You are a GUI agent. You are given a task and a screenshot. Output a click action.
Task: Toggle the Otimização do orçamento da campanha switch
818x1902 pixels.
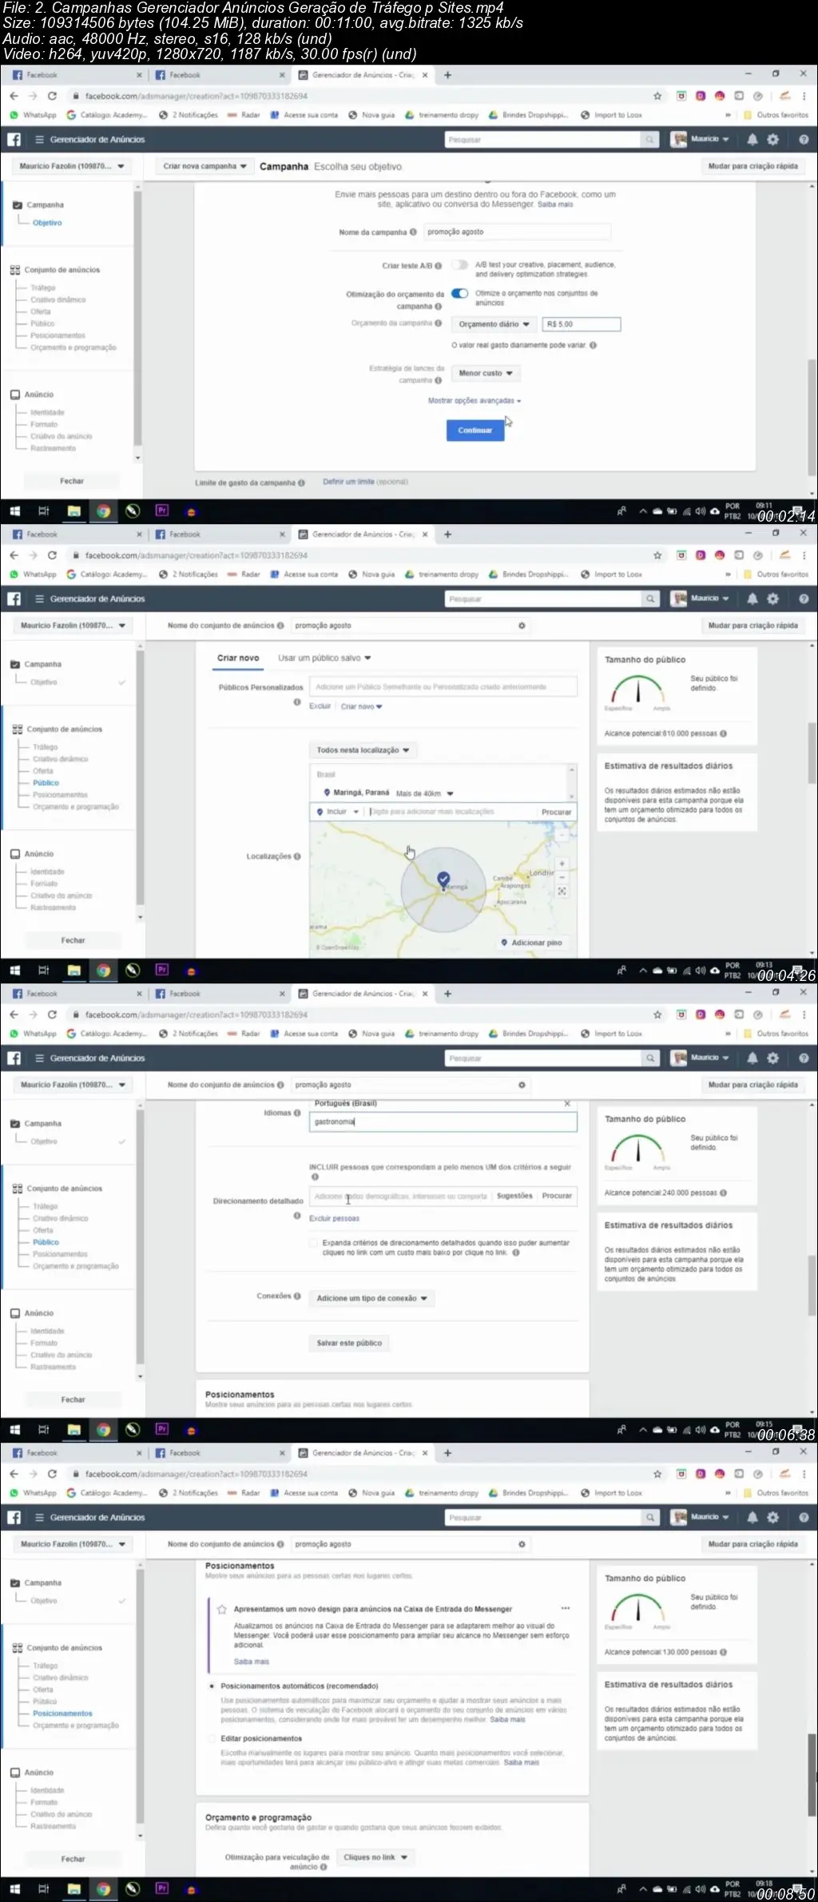pos(459,293)
